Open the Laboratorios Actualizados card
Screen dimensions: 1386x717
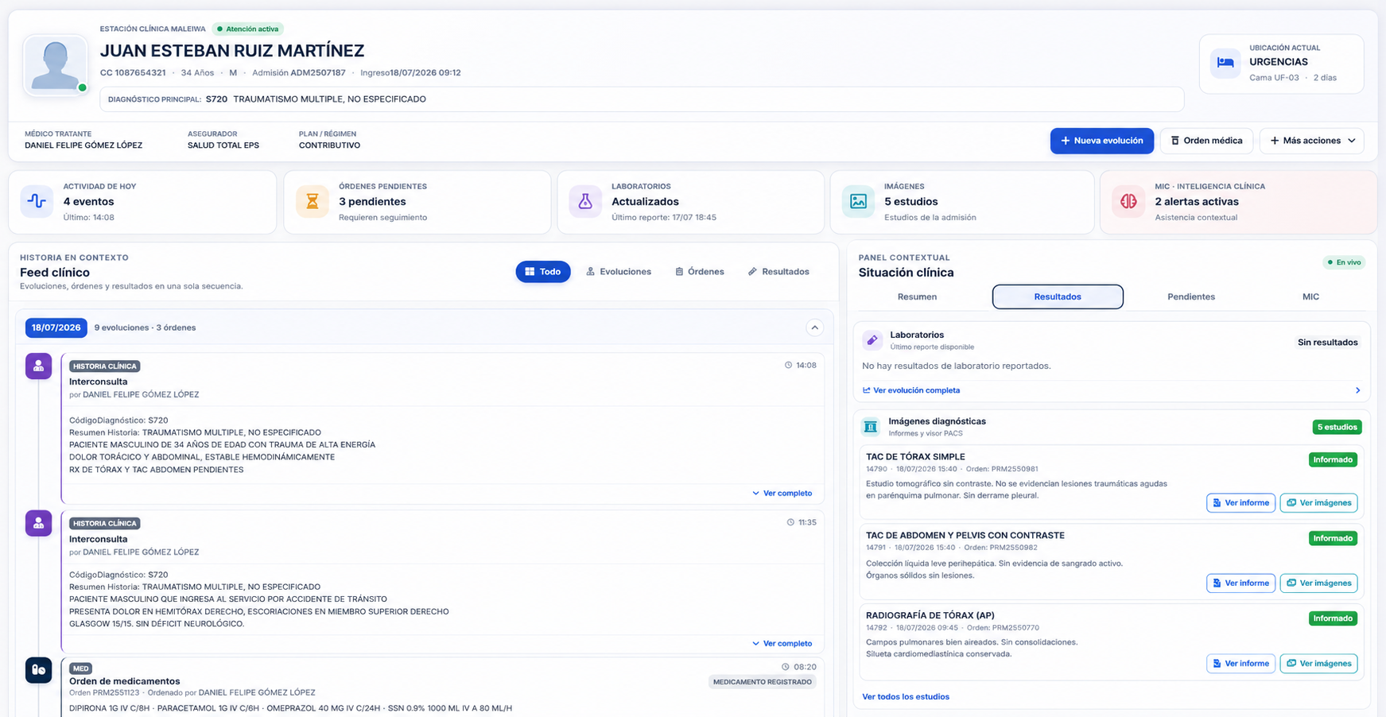click(690, 202)
